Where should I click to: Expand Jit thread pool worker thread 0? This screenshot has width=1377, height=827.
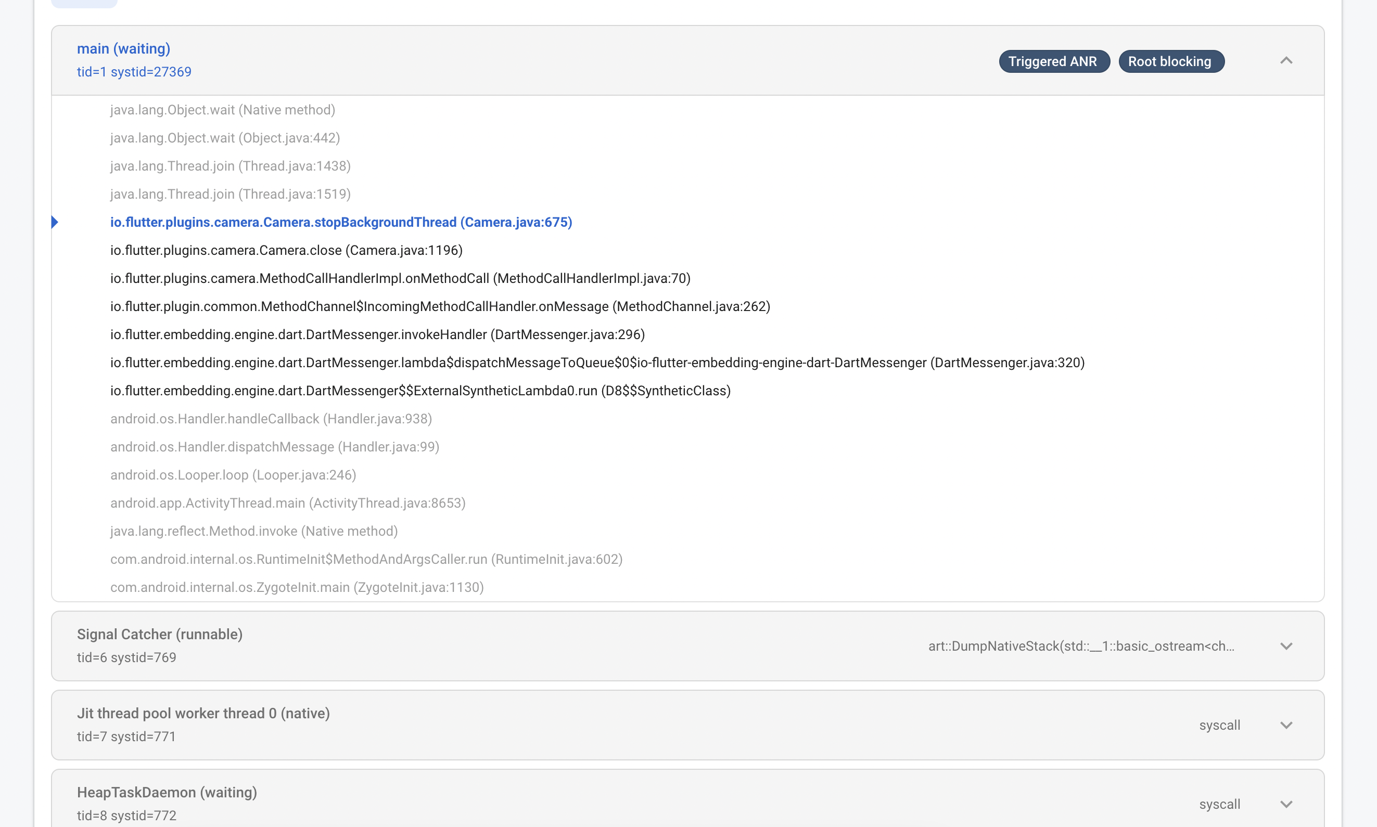pos(1286,725)
